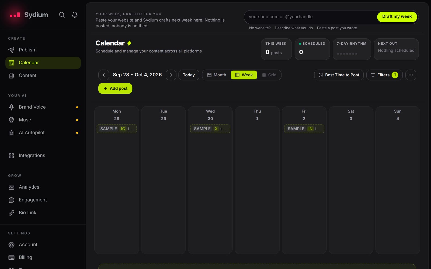Click the Add post button
Screen dimensions: 431x269
pos(115,89)
